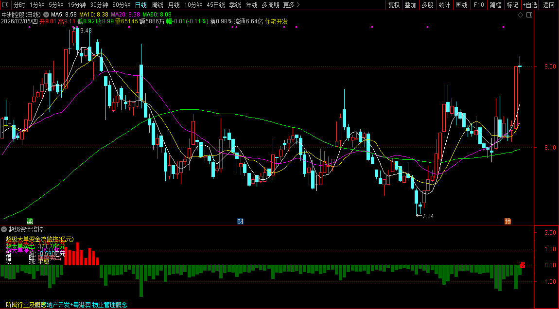Viewport: 559px width, 309px height.
Task: Toggle the left sidebar panel icon
Action: click(x=6, y=5)
